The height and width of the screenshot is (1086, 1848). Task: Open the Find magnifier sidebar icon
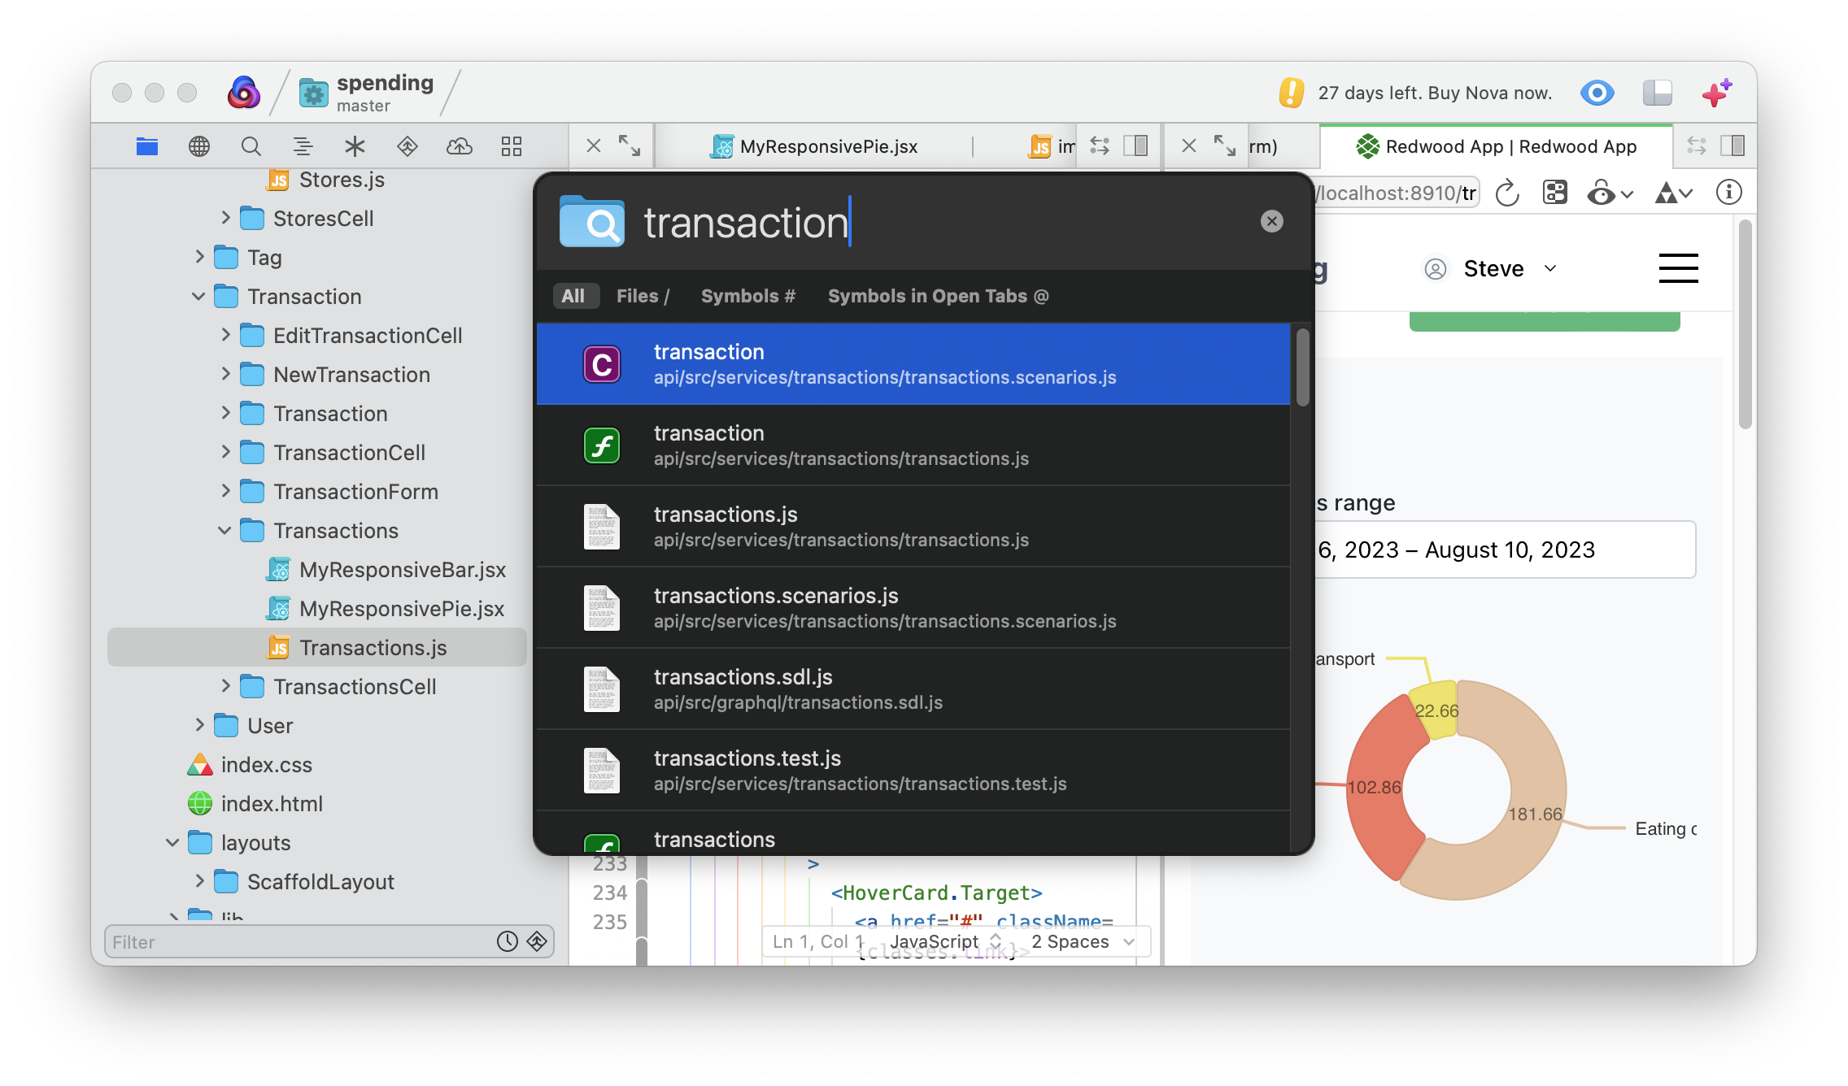click(251, 146)
